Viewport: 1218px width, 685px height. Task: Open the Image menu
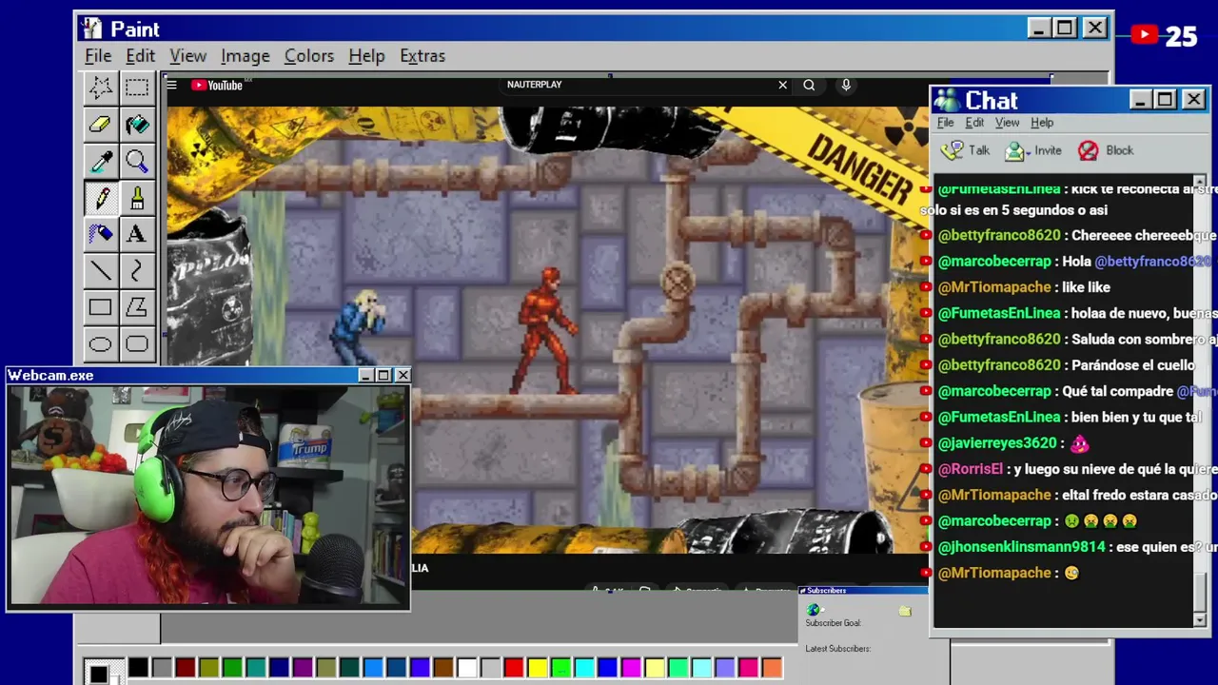coord(245,56)
